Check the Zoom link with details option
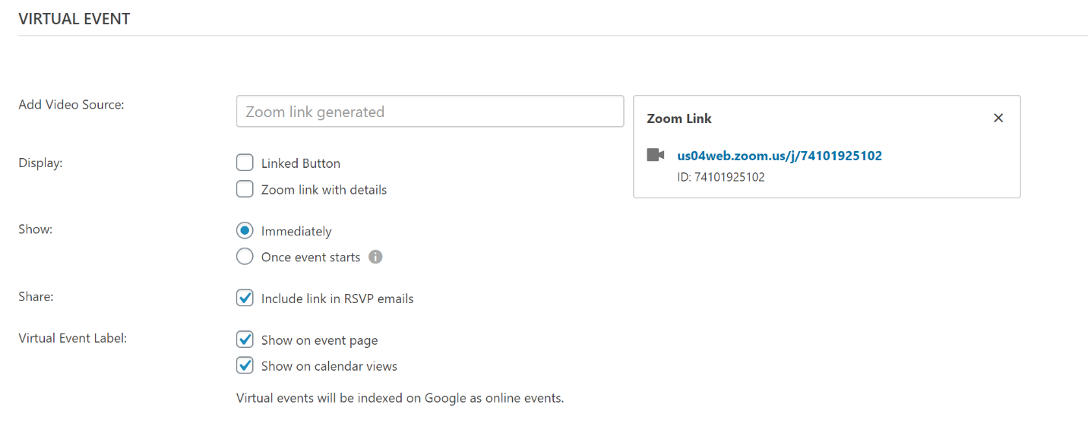 pos(245,189)
